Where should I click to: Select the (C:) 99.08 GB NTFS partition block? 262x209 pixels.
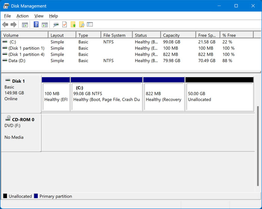(x=107, y=94)
